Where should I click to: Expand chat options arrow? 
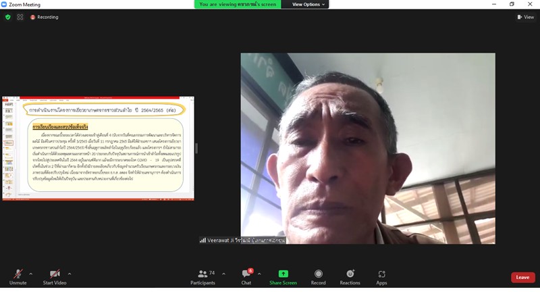(x=259, y=274)
